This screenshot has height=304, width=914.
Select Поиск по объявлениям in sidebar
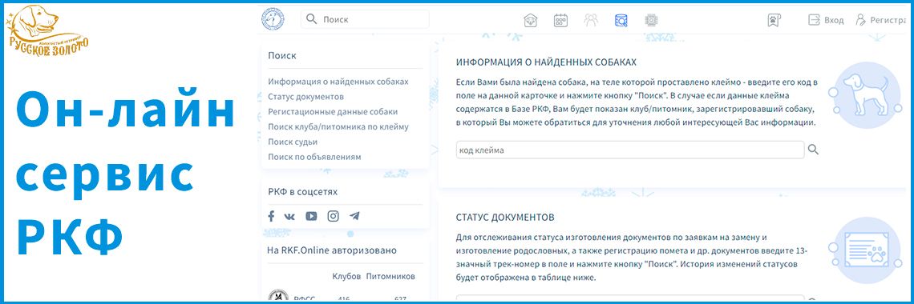(x=315, y=157)
